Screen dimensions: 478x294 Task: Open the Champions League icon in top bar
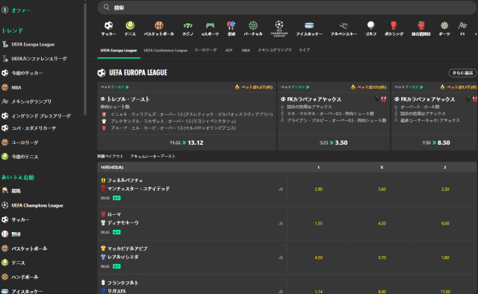pyautogui.click(x=279, y=28)
